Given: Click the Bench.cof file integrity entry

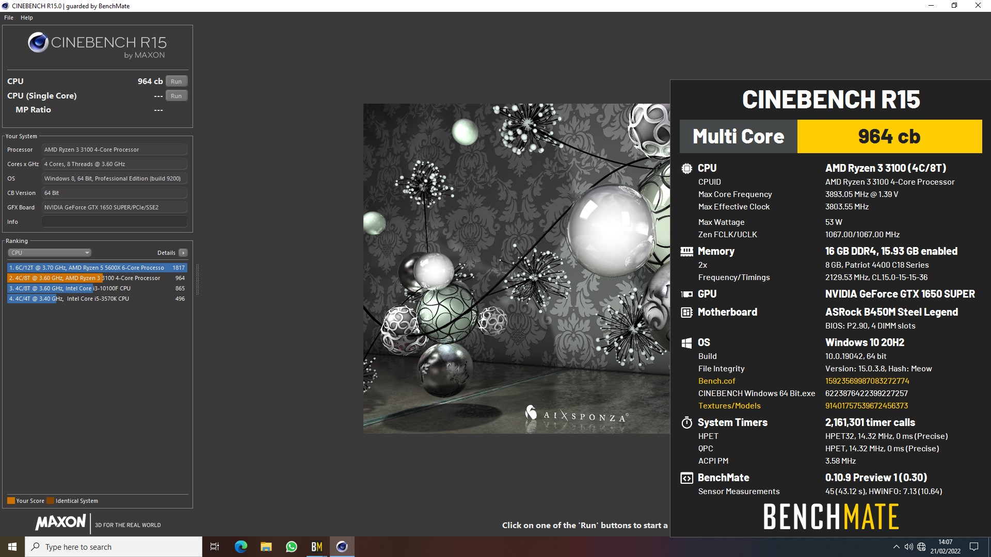Looking at the screenshot, I should point(716,381).
